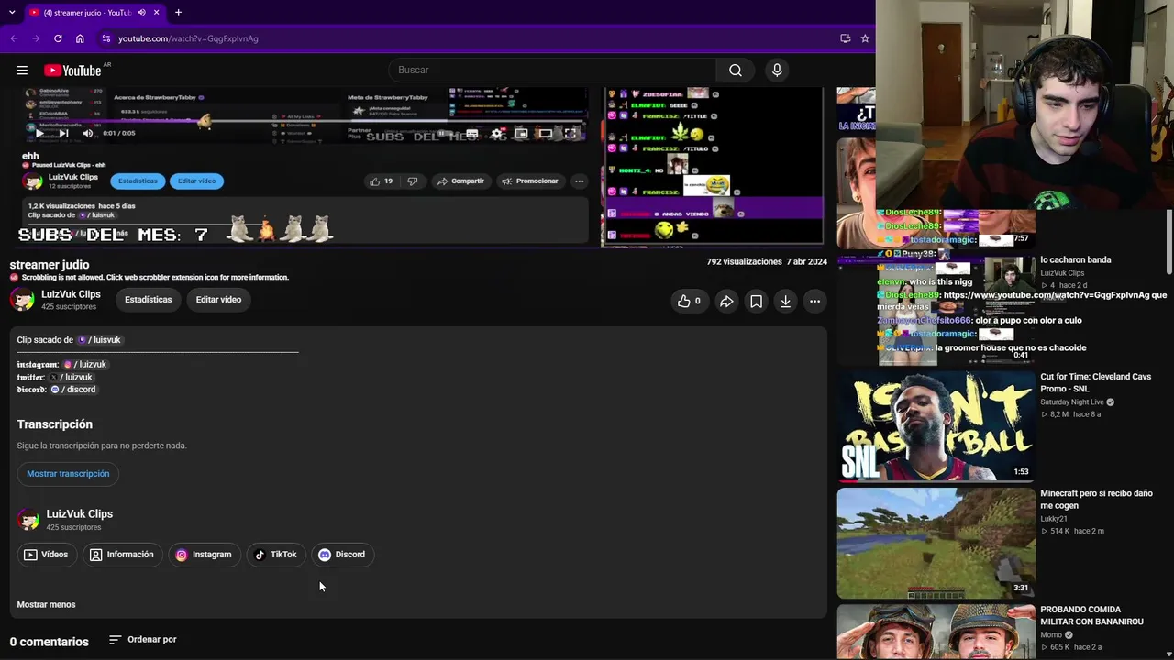The image size is (1174, 660).
Task: Save the video to a playlist
Action: point(756,301)
